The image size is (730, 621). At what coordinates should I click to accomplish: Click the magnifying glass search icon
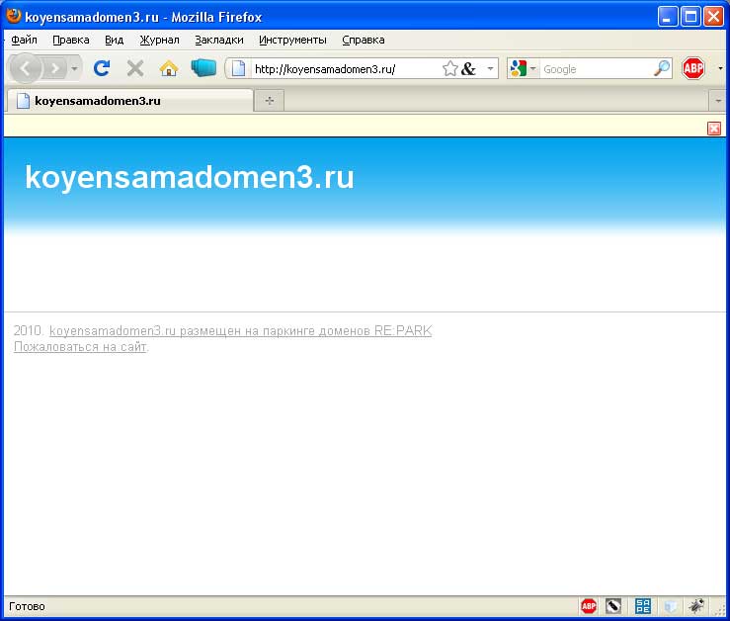[x=662, y=68]
